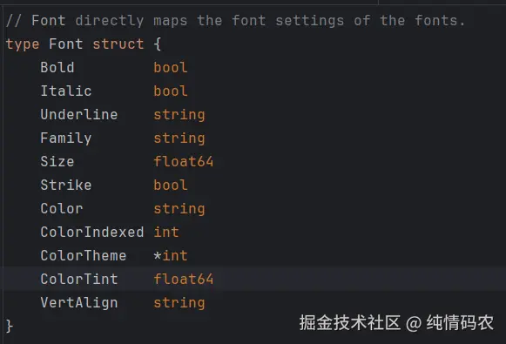506x344 pixels.
Task: Click the int type of ColorIndexed
Action: (x=166, y=232)
